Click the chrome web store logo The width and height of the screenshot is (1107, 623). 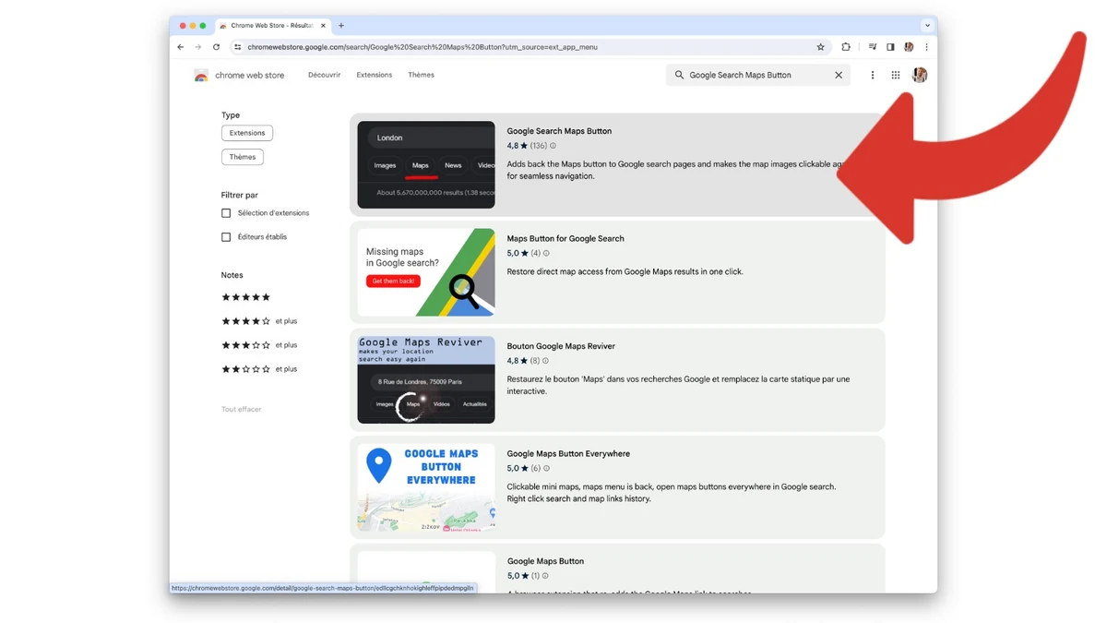pos(200,76)
